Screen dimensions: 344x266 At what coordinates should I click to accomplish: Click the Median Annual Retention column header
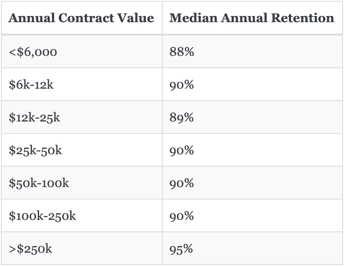coord(252,18)
